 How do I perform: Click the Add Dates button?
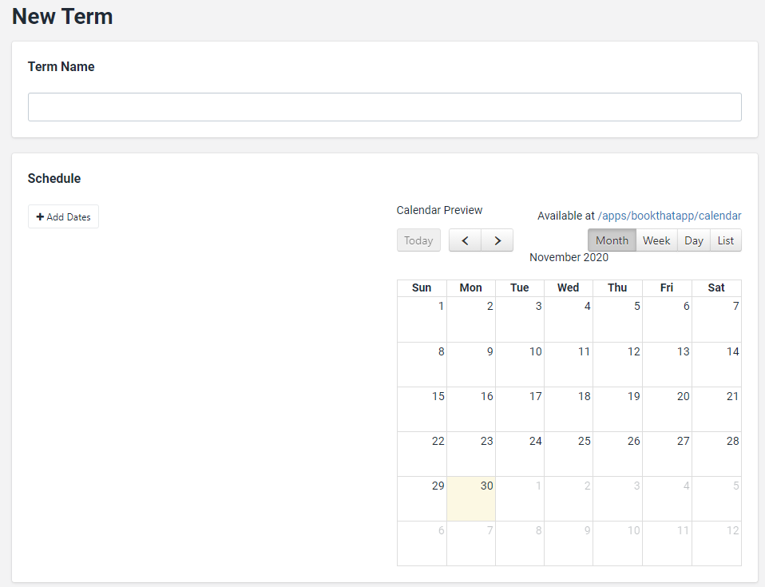63,217
